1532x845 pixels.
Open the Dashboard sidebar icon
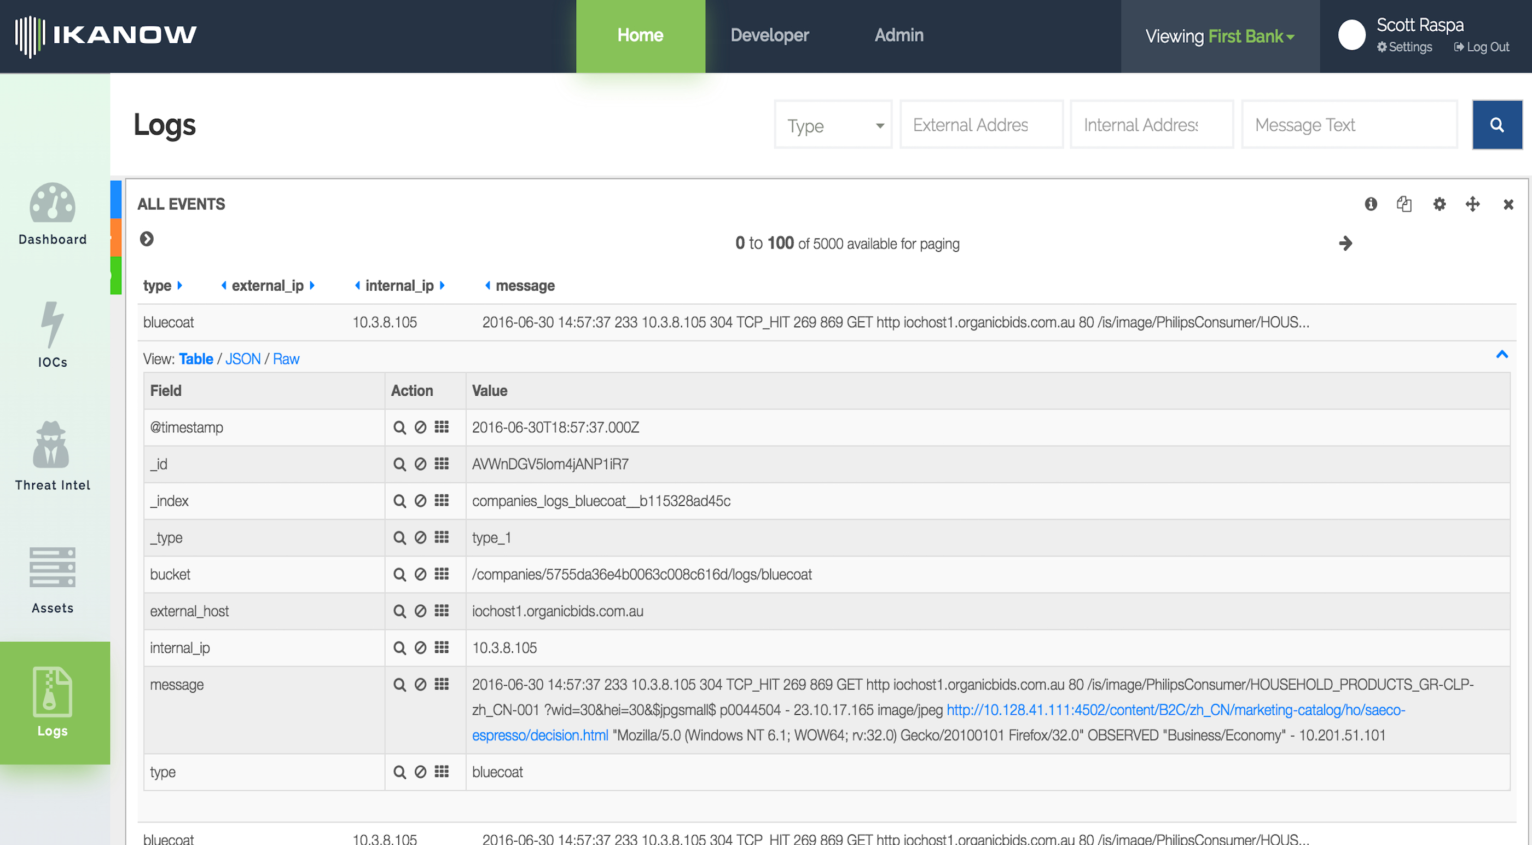coord(53,203)
